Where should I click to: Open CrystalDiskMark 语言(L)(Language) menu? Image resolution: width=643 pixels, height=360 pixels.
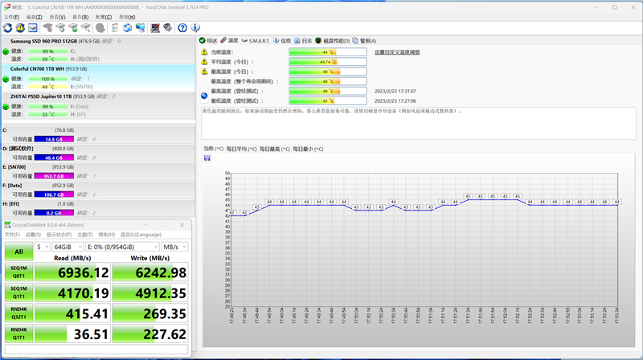point(141,235)
